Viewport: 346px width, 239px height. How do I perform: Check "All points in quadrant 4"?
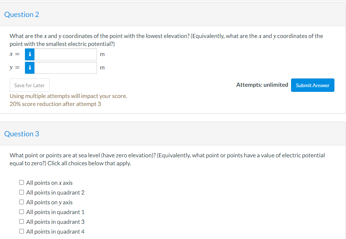tap(21, 231)
